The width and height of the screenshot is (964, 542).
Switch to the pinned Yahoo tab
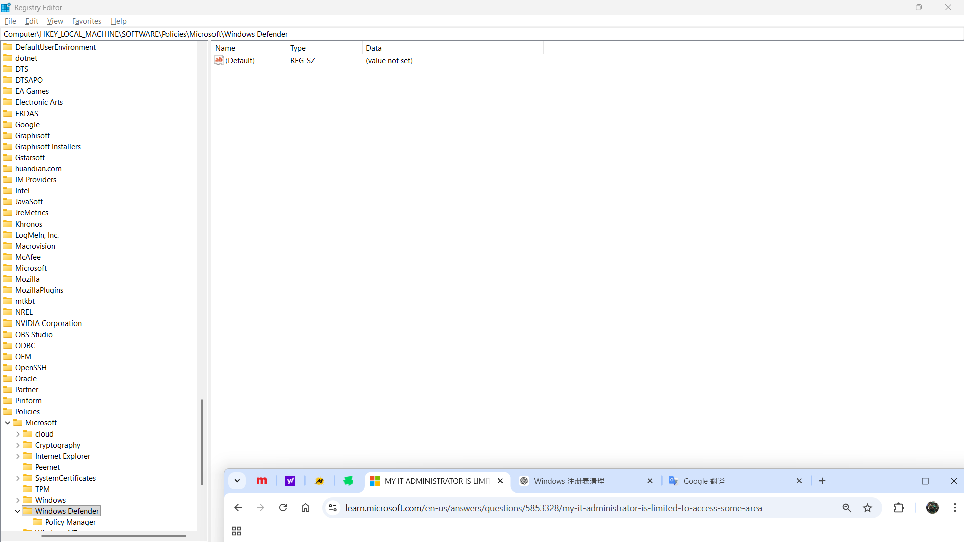pos(290,481)
